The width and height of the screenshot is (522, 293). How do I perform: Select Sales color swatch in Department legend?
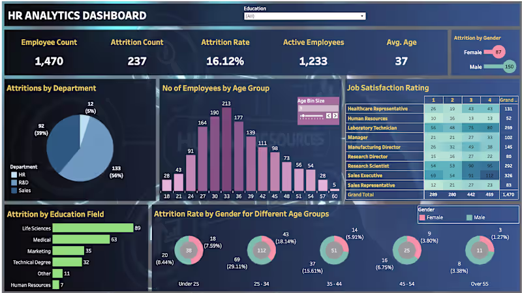click(14, 191)
